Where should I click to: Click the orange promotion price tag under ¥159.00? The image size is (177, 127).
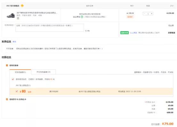(130, 17)
